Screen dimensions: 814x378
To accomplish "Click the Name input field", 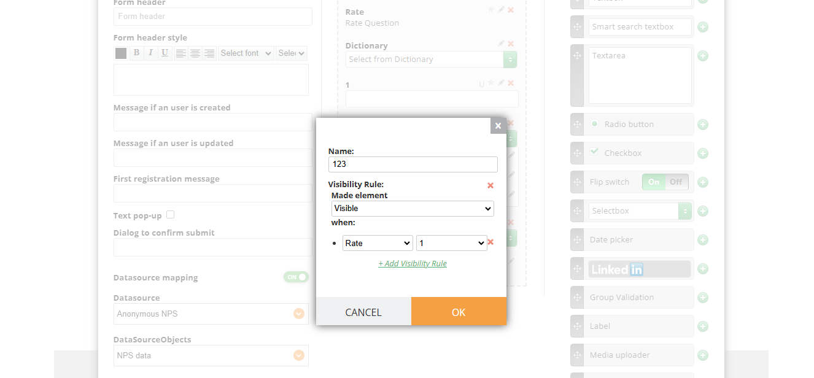I will (x=413, y=164).
